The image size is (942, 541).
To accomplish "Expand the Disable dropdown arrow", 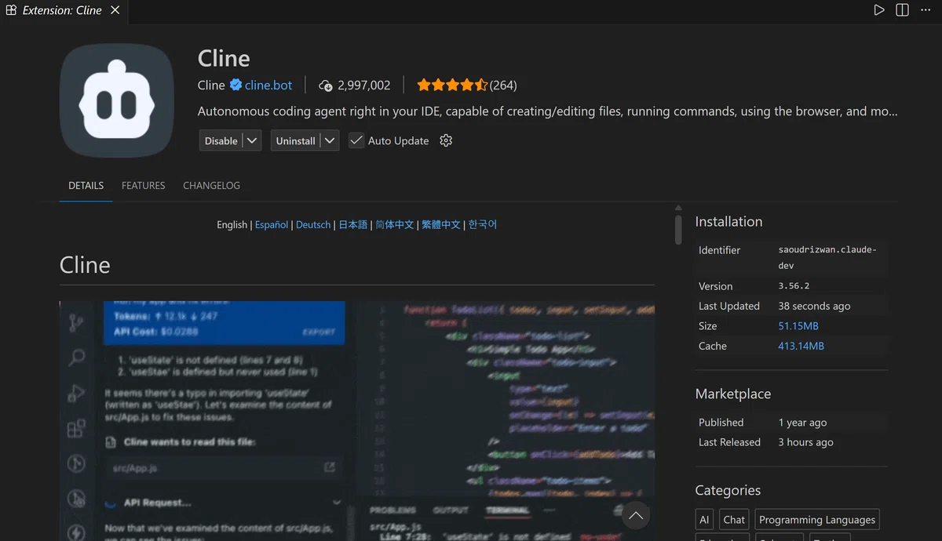I will pyautogui.click(x=252, y=140).
